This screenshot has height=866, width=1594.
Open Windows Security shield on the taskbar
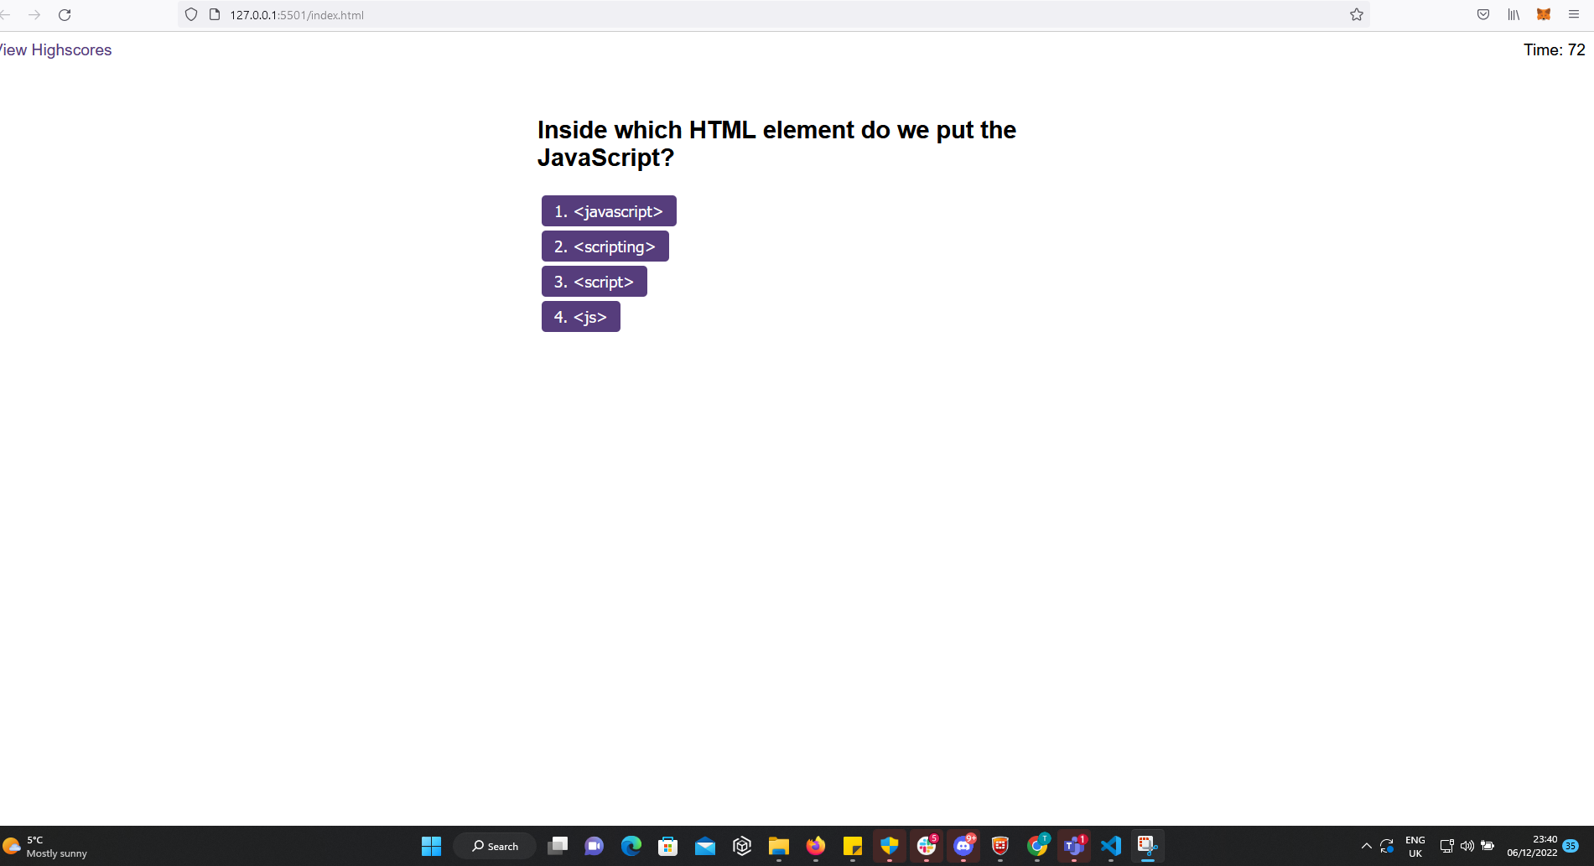coord(890,846)
